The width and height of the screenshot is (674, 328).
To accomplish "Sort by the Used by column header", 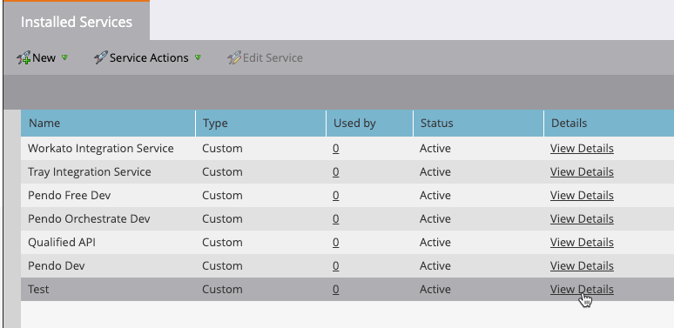I will point(370,124).
